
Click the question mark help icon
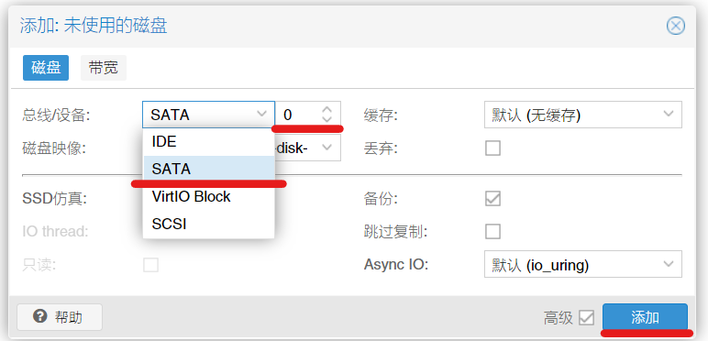(40, 316)
